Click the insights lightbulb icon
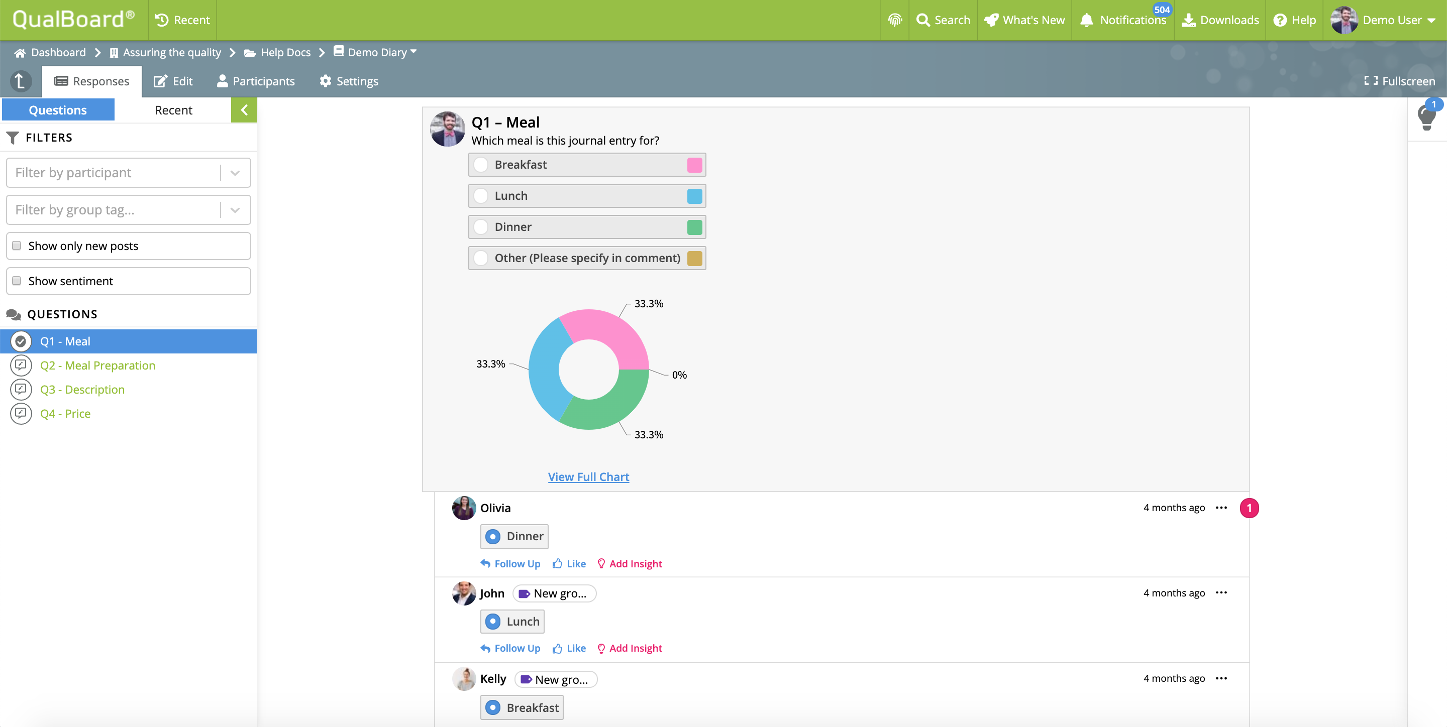 1426,117
